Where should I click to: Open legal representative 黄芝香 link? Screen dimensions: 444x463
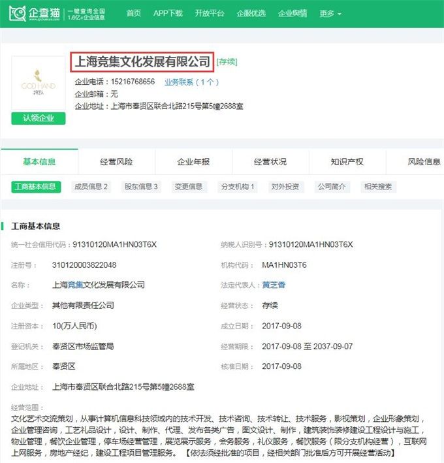[x=274, y=285]
